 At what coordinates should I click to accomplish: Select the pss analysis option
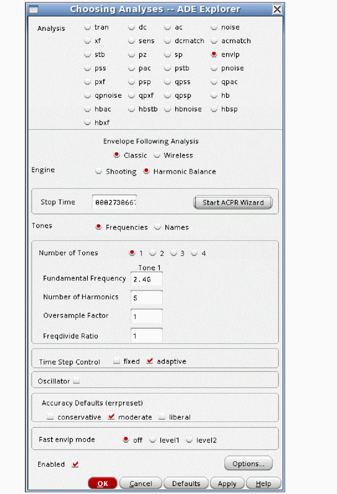[x=88, y=68]
